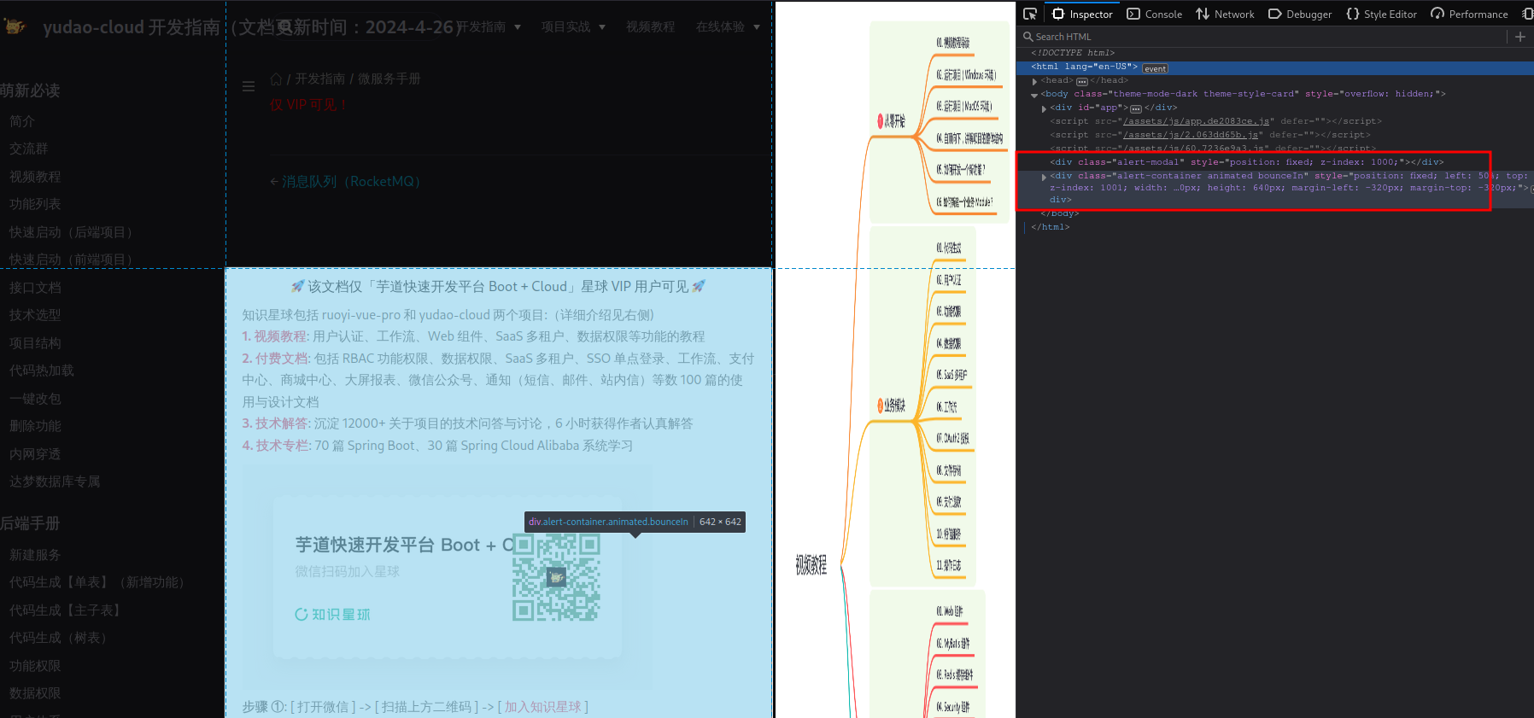
Task: Open 内网穿透 in the sidebar
Action: coord(35,454)
